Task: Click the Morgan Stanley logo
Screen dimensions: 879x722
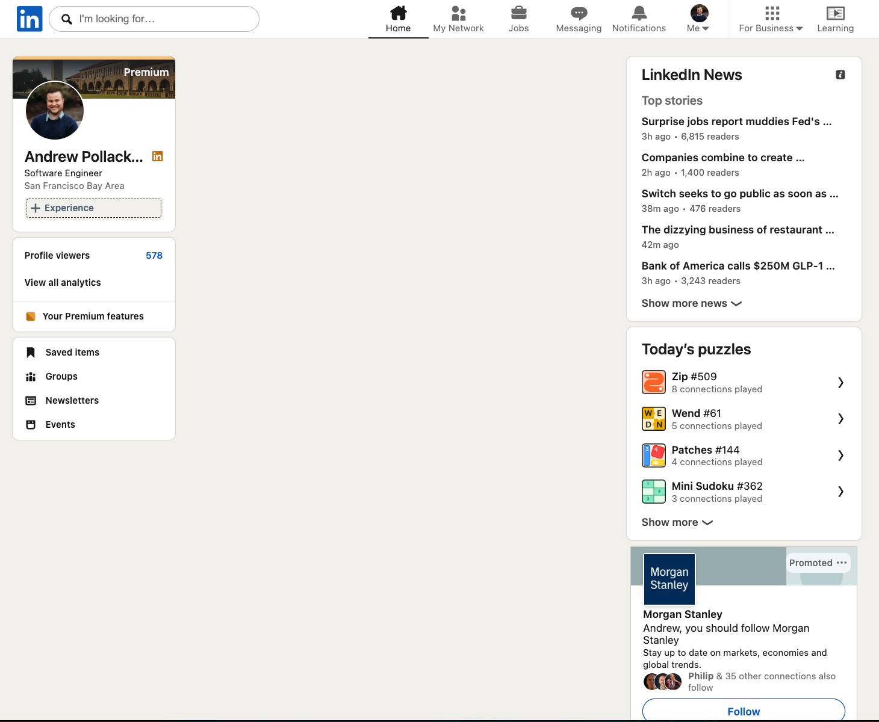Action: 669,579
